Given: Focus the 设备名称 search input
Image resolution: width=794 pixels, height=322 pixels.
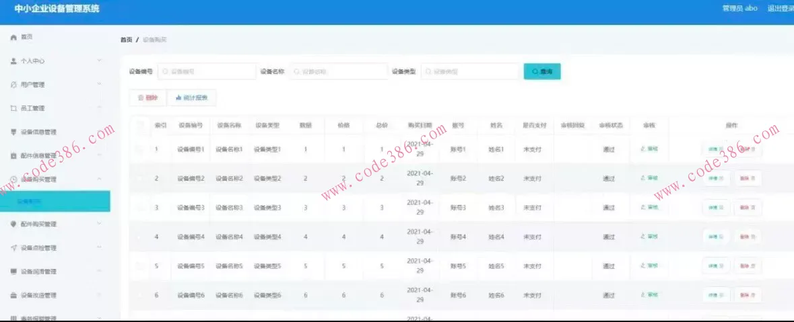Looking at the screenshot, I should point(338,72).
